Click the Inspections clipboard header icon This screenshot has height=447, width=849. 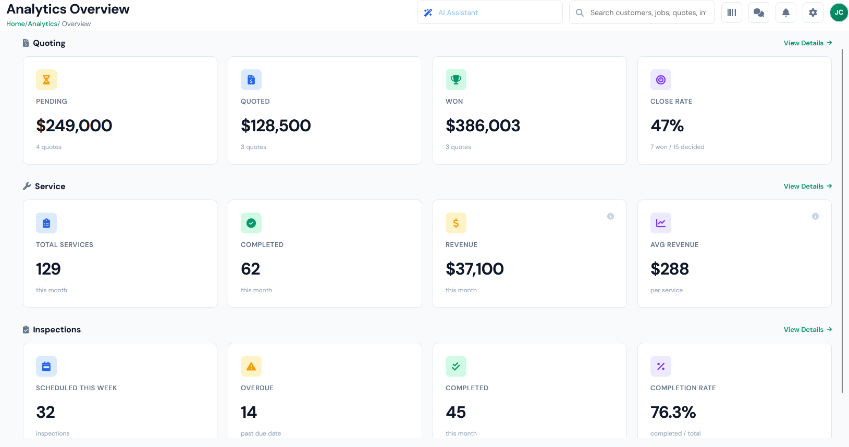point(26,330)
